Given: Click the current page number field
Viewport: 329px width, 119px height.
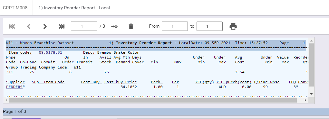Looking at the screenshot, I should [x=84, y=26].
